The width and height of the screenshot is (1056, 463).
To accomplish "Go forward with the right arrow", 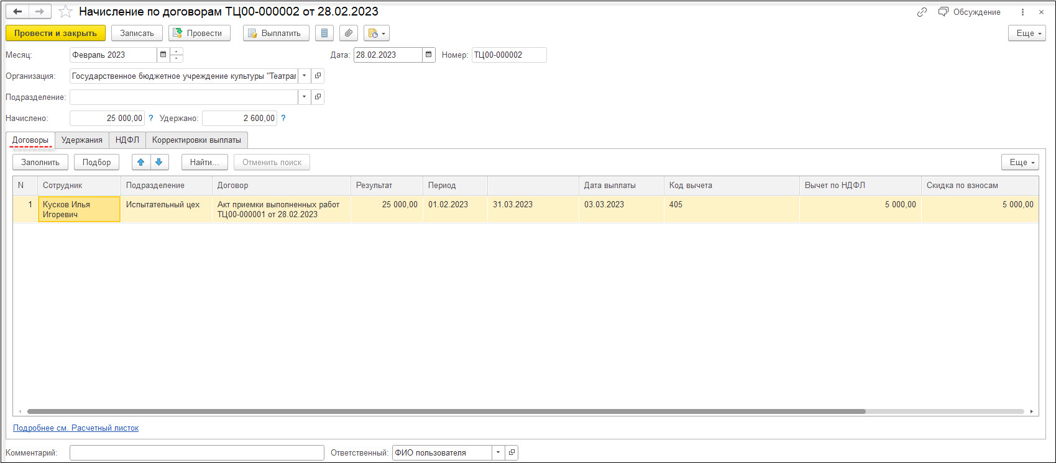I will 40,12.
